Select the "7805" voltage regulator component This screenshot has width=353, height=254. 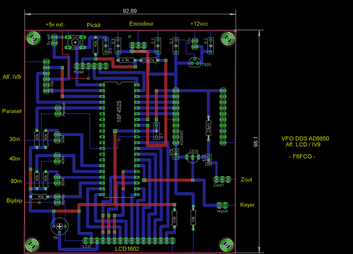pos(195,62)
